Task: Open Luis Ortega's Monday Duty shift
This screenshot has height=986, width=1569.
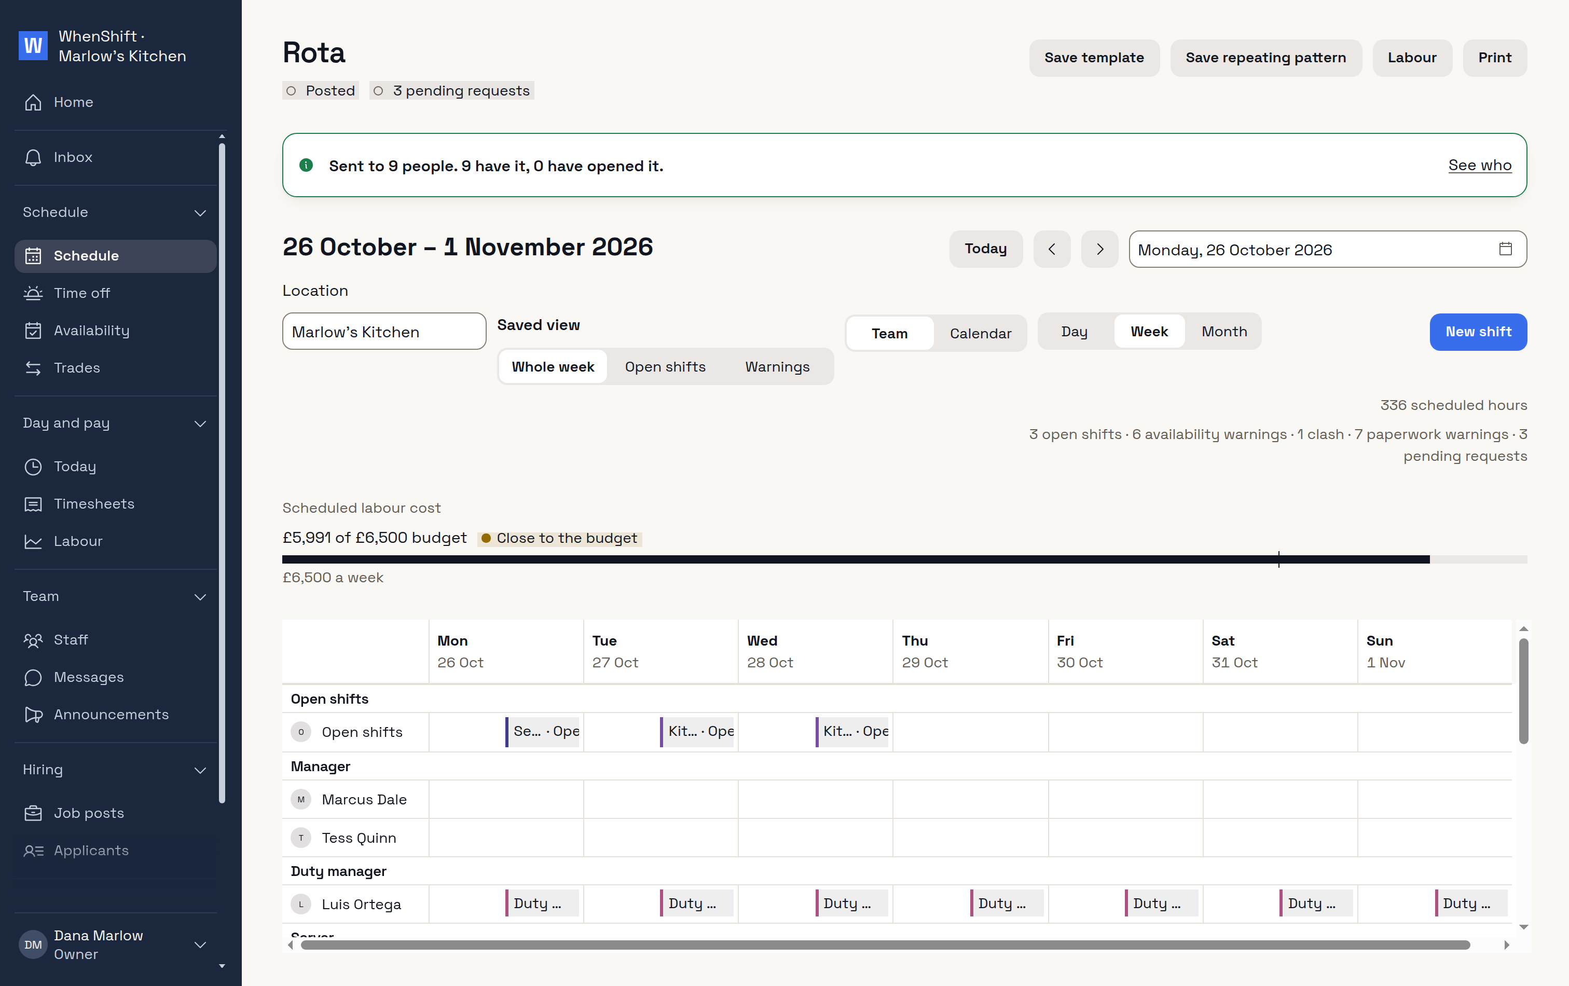Action: coord(542,904)
